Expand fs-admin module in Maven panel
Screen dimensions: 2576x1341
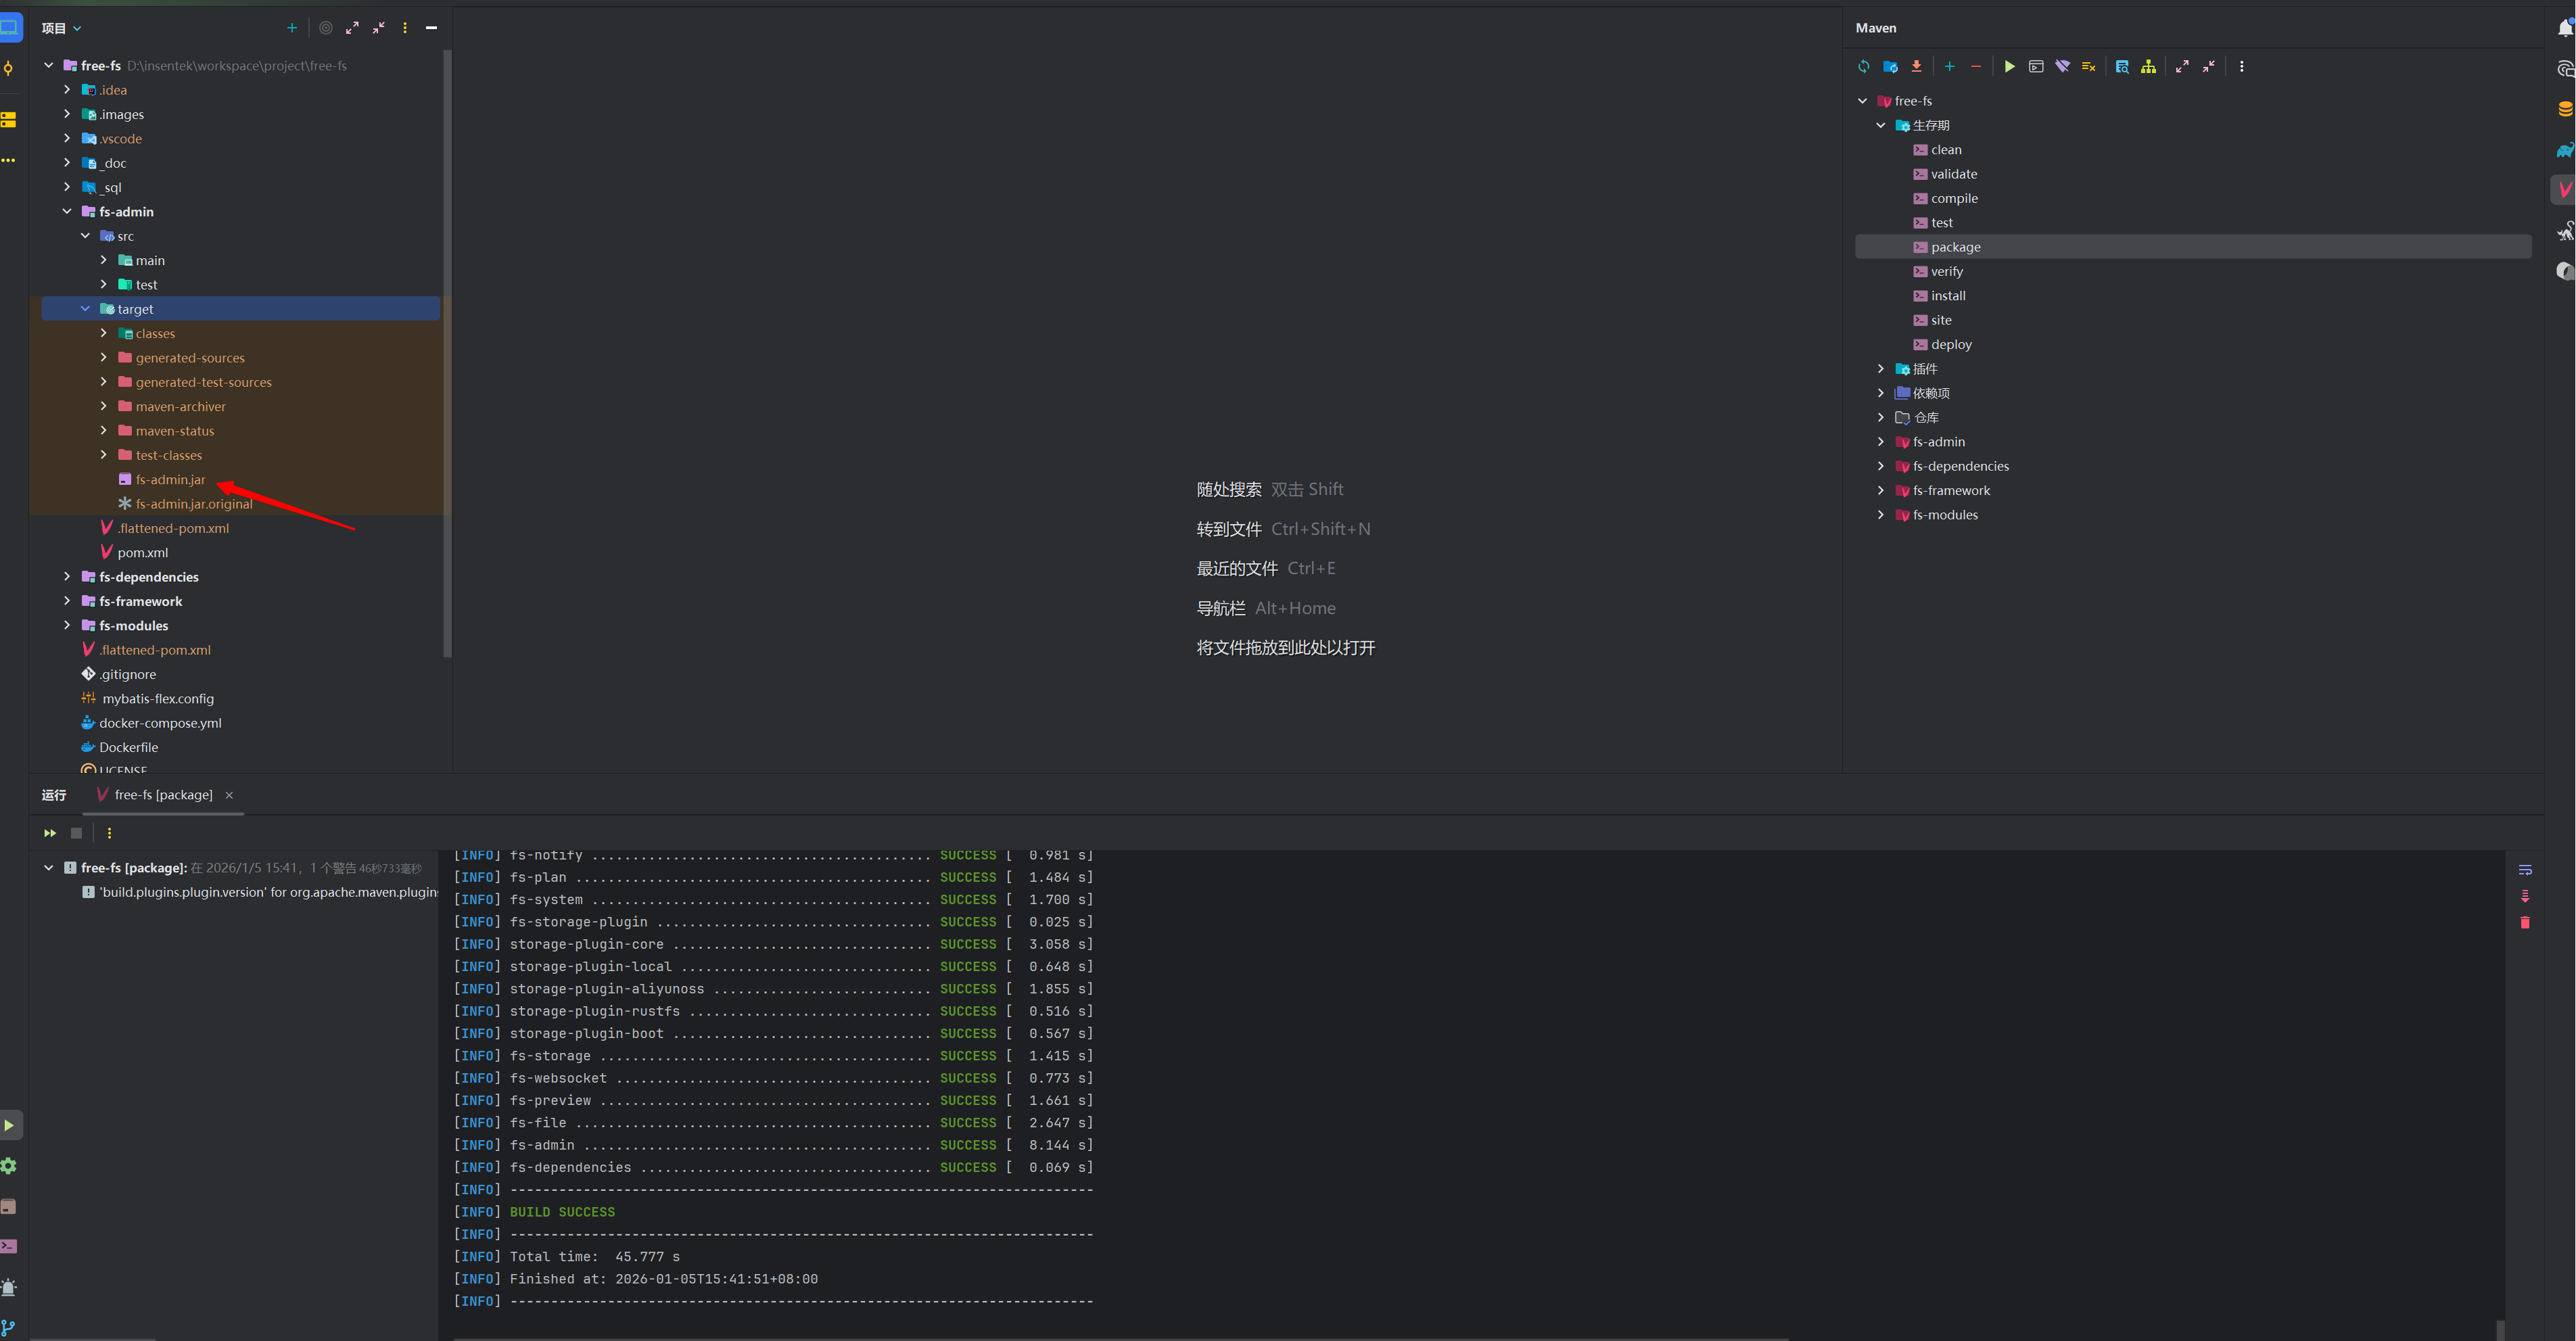(1880, 442)
